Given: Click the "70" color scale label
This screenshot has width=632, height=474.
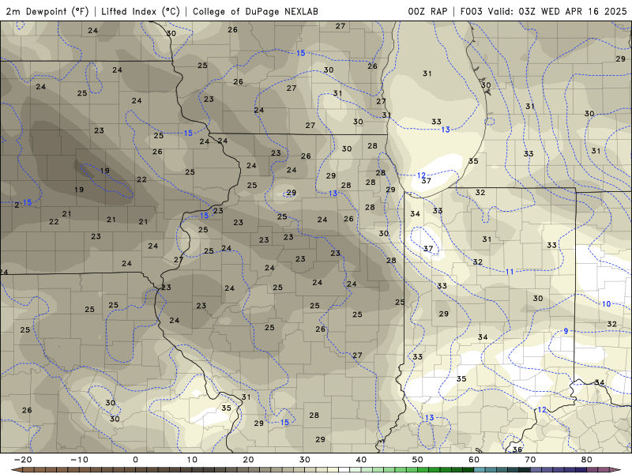Looking at the screenshot, I should tap(530, 460).
